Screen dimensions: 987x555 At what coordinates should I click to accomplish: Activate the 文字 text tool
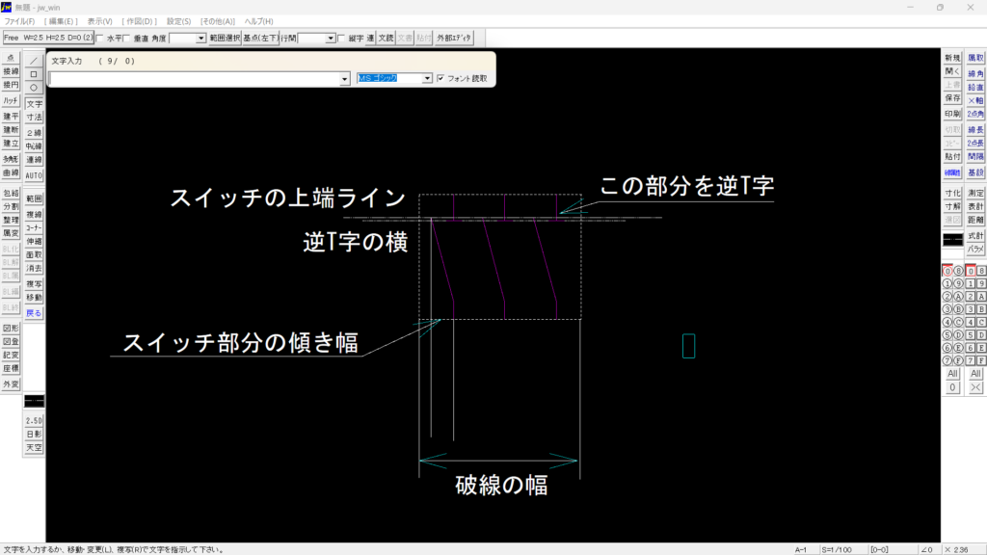pos(34,103)
